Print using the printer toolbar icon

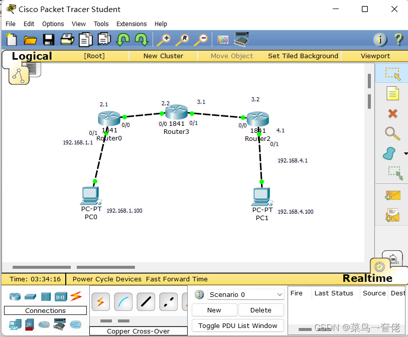(67, 40)
